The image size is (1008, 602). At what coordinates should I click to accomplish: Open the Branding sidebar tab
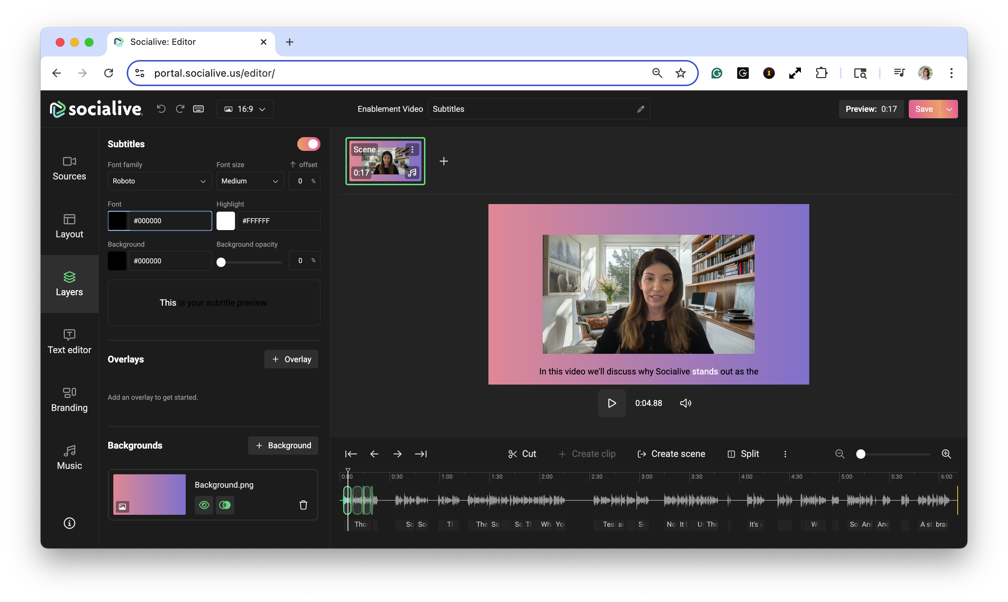pyautogui.click(x=70, y=399)
